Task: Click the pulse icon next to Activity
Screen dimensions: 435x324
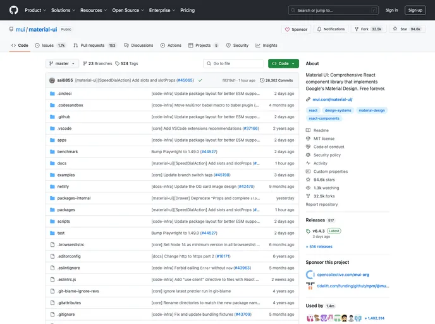Action: click(308, 163)
